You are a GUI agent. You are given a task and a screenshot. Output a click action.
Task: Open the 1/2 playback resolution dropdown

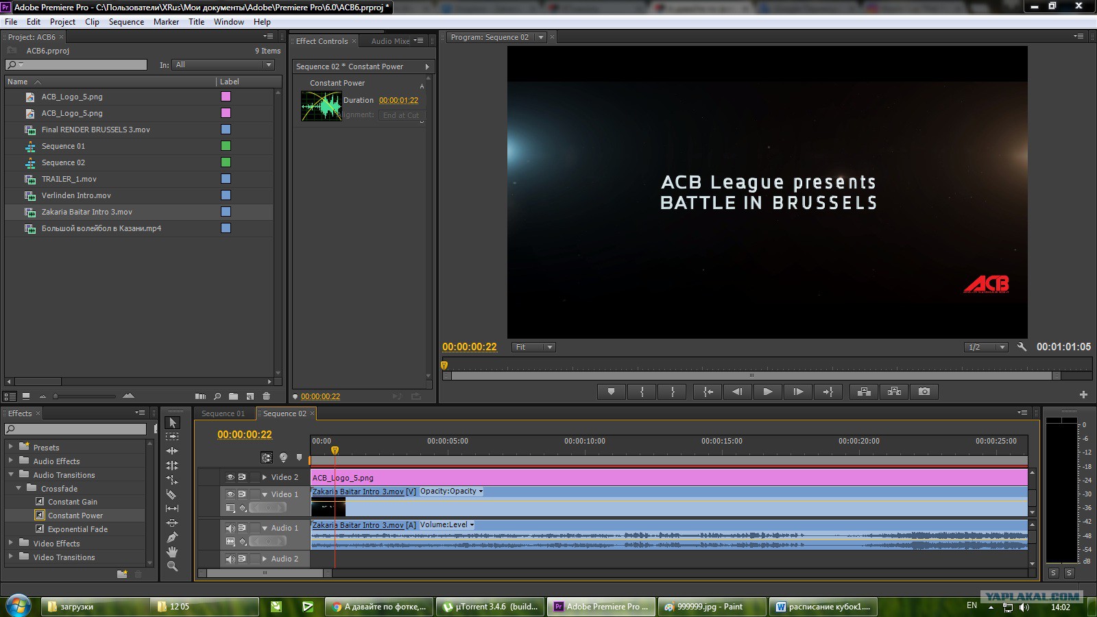pyautogui.click(x=985, y=347)
